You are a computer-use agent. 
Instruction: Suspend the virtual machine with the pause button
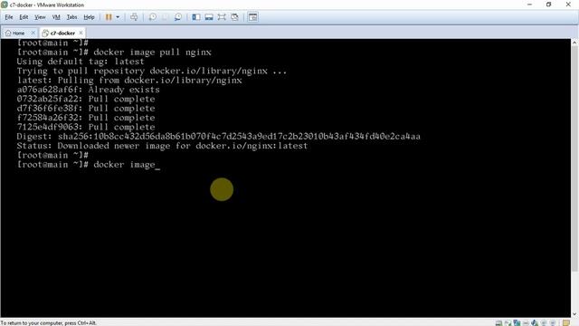109,17
